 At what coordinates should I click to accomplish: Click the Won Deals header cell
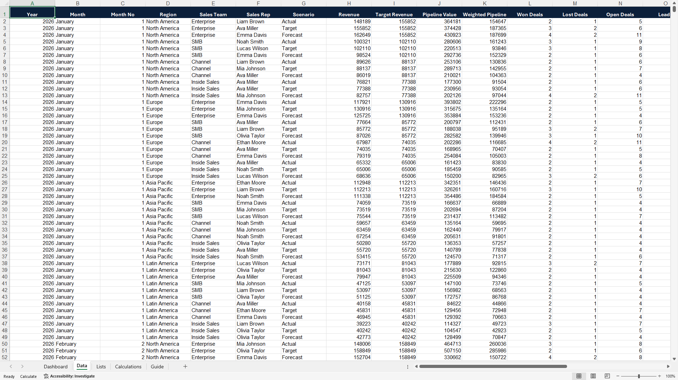coord(530,13)
